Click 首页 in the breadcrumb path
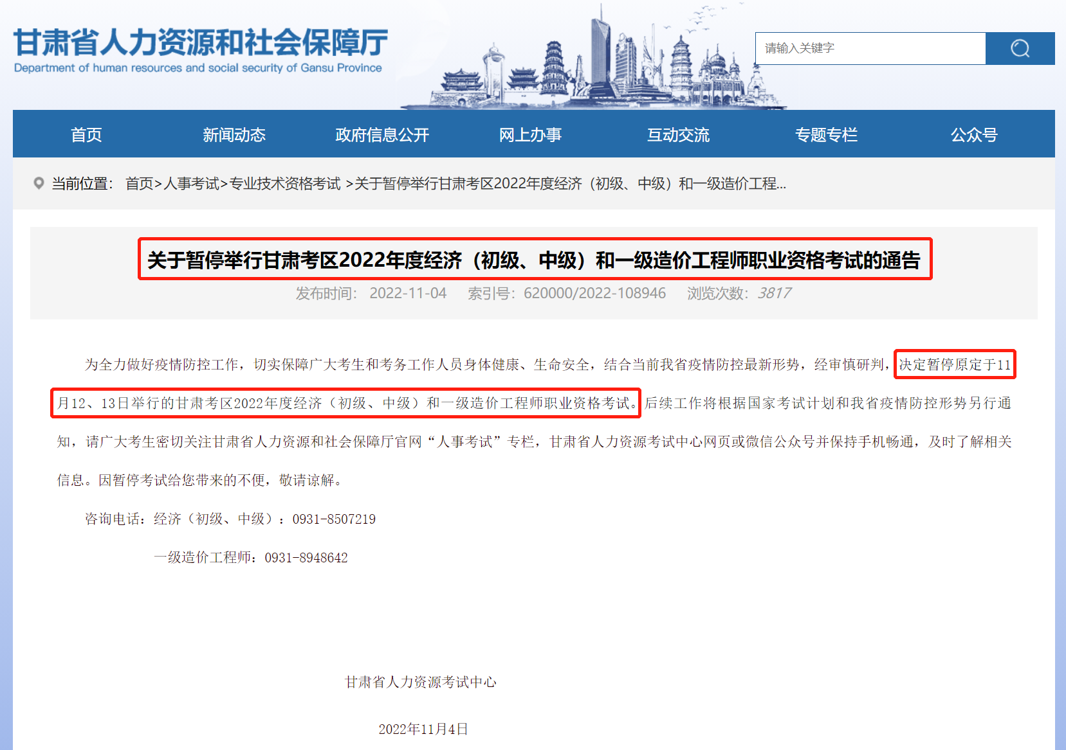 tap(139, 184)
